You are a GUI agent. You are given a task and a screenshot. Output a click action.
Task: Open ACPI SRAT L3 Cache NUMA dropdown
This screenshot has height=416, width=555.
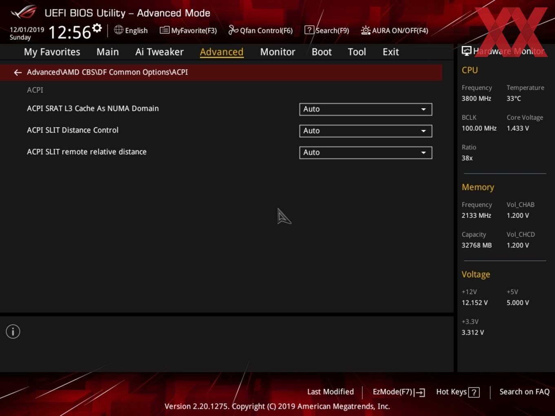(x=366, y=109)
